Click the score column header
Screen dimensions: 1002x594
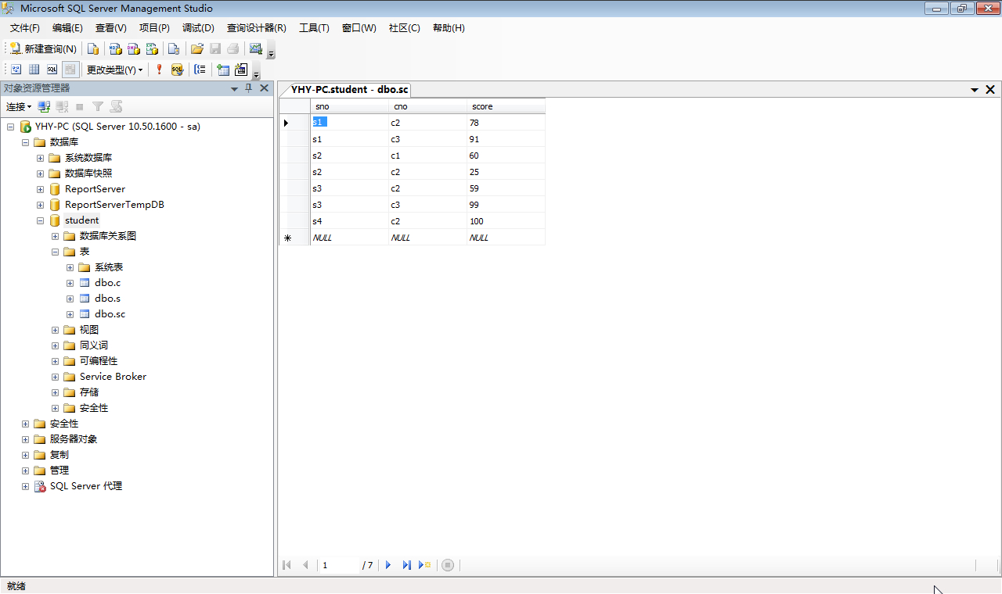click(x=506, y=106)
